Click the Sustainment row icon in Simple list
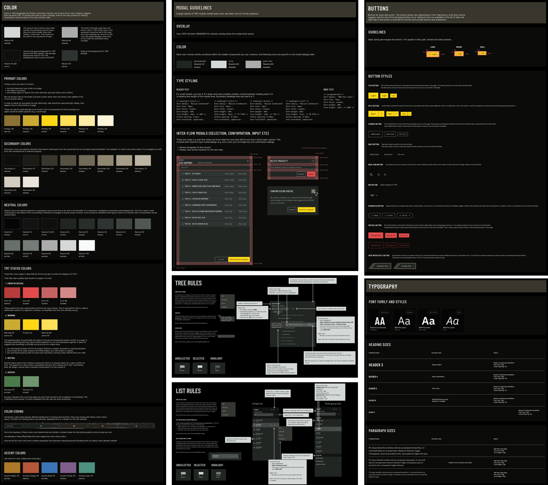 tap(254, 448)
